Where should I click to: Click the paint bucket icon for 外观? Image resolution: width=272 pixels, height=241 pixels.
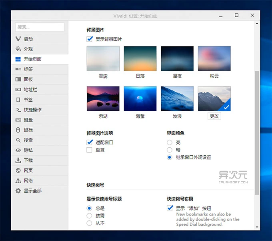(x=18, y=49)
